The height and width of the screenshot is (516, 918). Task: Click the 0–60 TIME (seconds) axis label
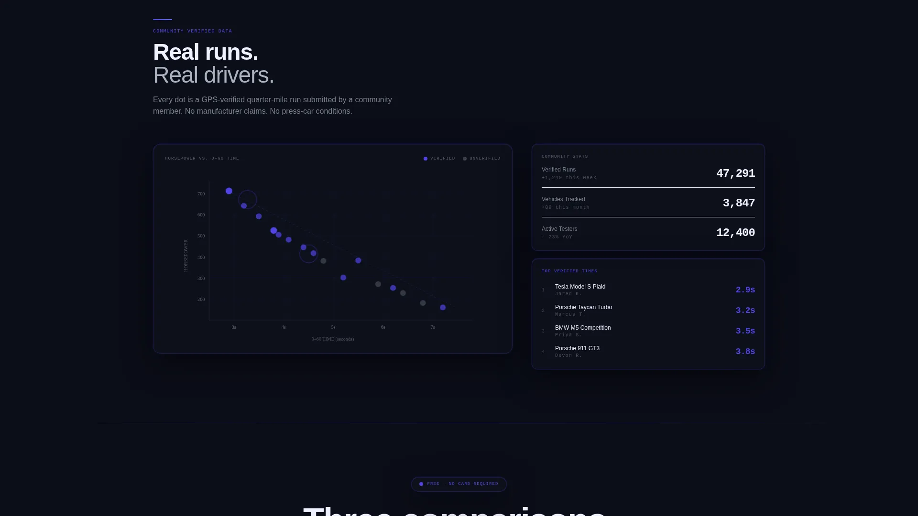333,339
